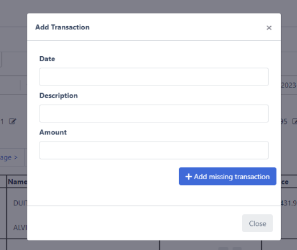Focus the Date input field
Viewport: 297px width, 250px height.
[154, 77]
